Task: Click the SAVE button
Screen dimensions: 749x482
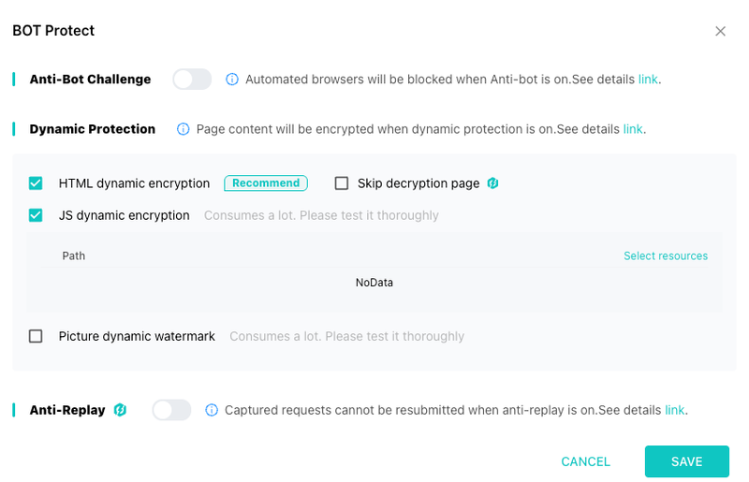Action: 687,461
